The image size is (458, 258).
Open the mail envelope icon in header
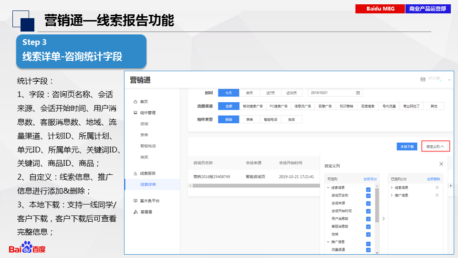423,80
